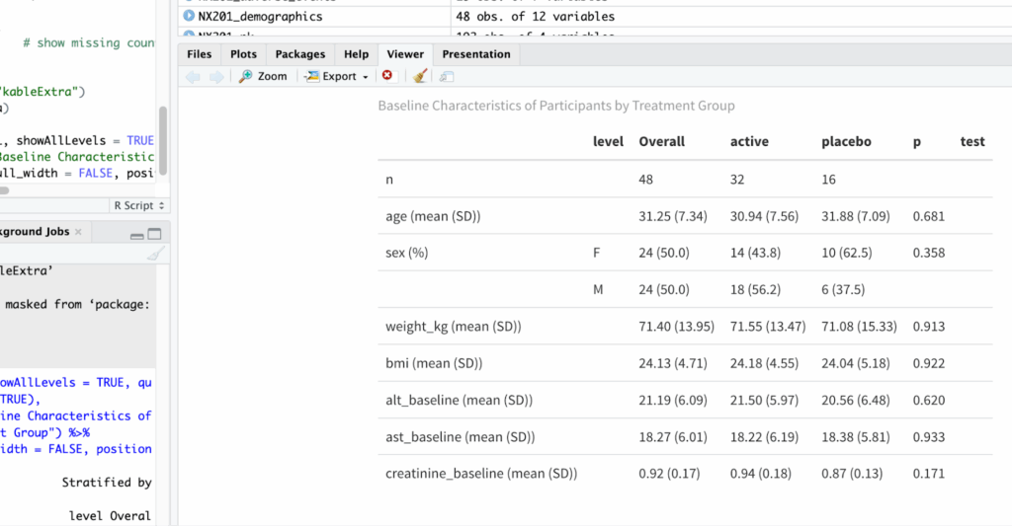Select the Viewer tab
Screen dimensions: 1012x526
pos(405,54)
